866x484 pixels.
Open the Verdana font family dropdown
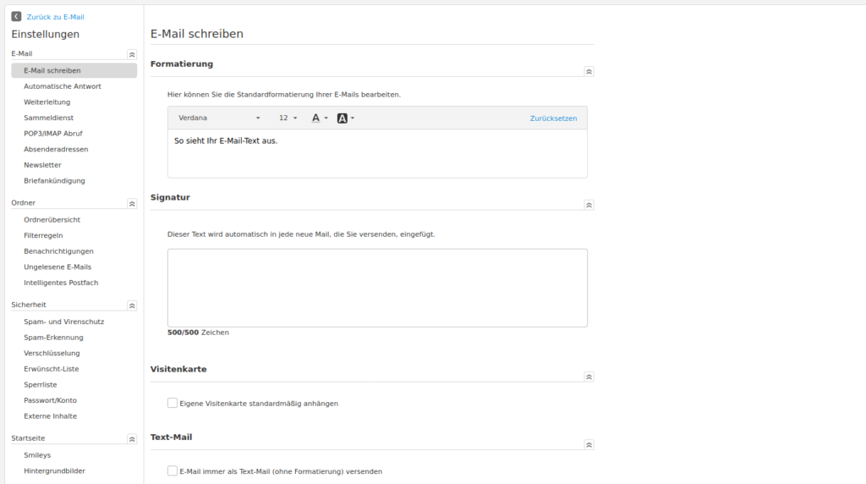(219, 118)
